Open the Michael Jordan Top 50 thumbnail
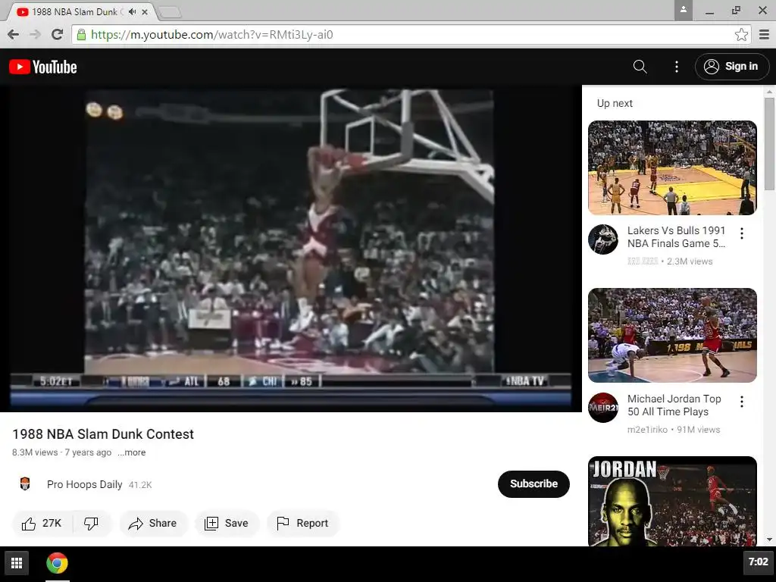This screenshot has width=776, height=582. [672, 336]
